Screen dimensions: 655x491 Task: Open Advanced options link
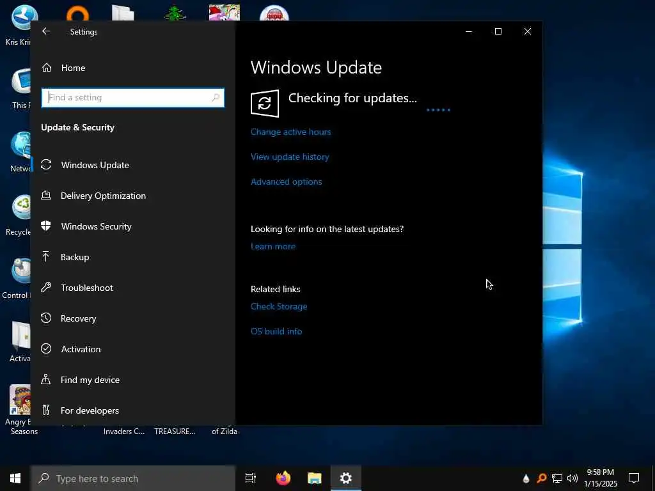tap(286, 182)
